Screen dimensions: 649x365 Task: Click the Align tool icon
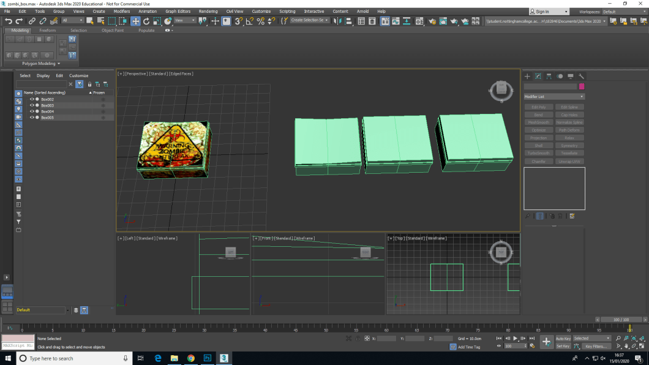tap(348, 21)
